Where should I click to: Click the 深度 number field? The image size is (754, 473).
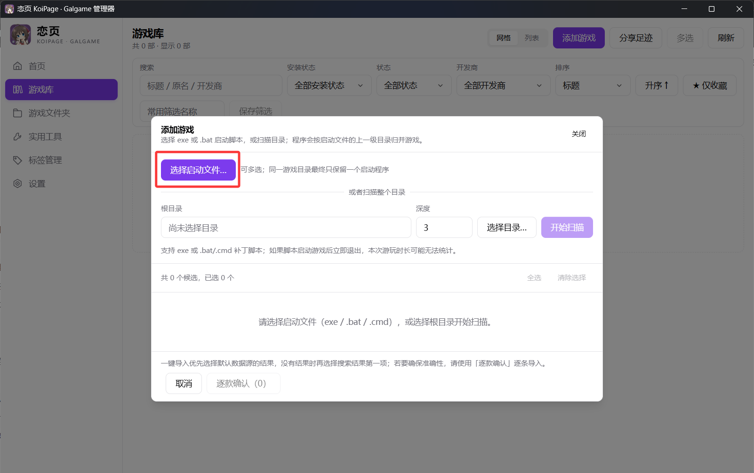click(444, 228)
